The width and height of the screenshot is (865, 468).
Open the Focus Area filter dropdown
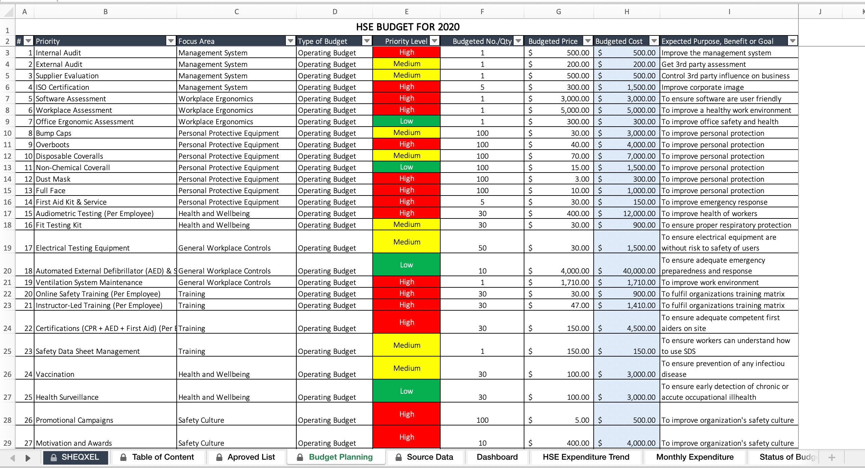click(290, 41)
